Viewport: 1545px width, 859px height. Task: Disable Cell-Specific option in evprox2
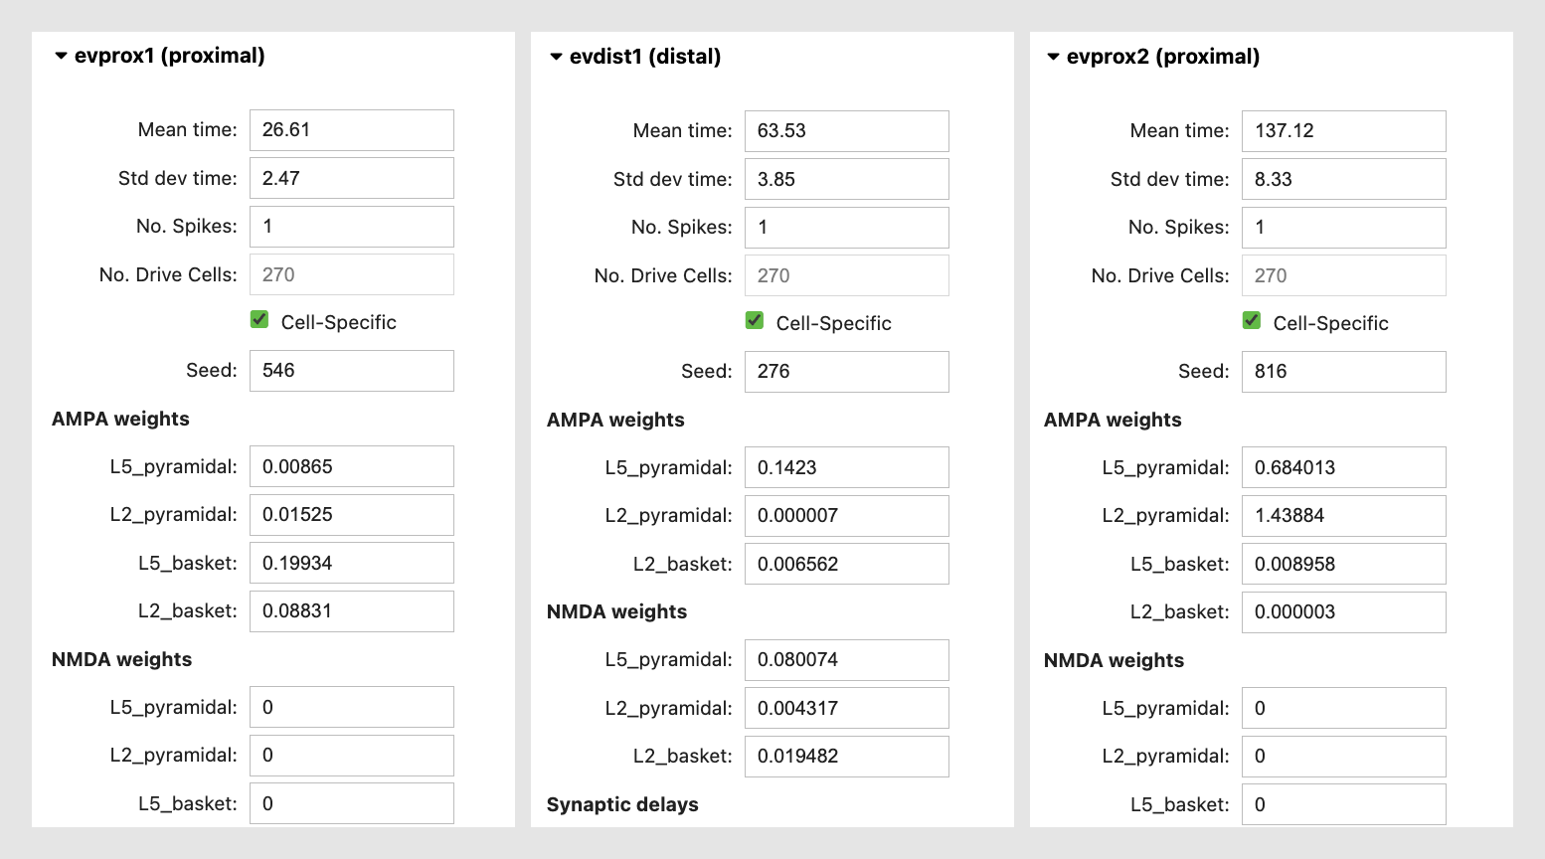tap(1252, 321)
